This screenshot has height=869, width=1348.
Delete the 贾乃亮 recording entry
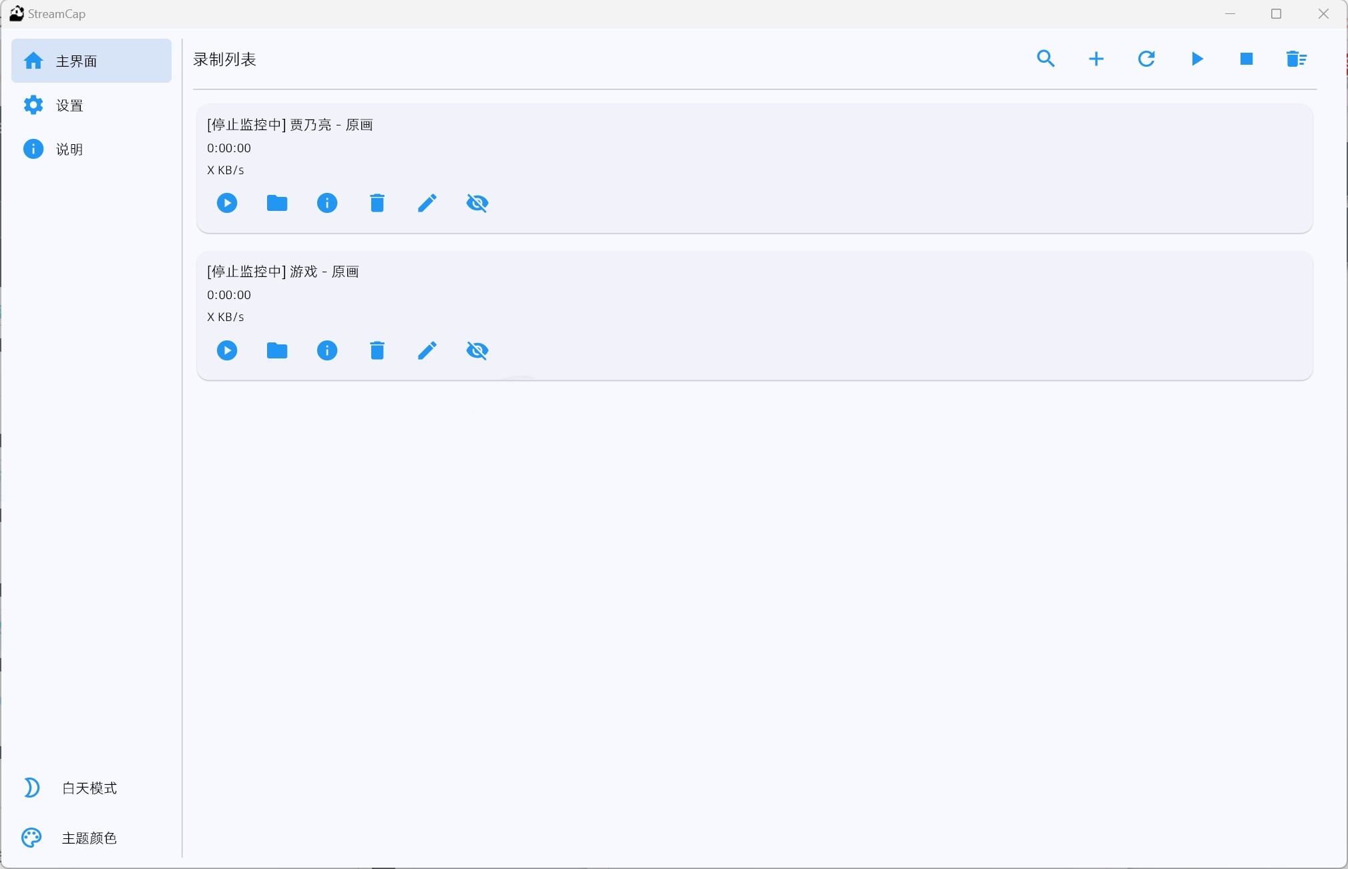(x=377, y=203)
